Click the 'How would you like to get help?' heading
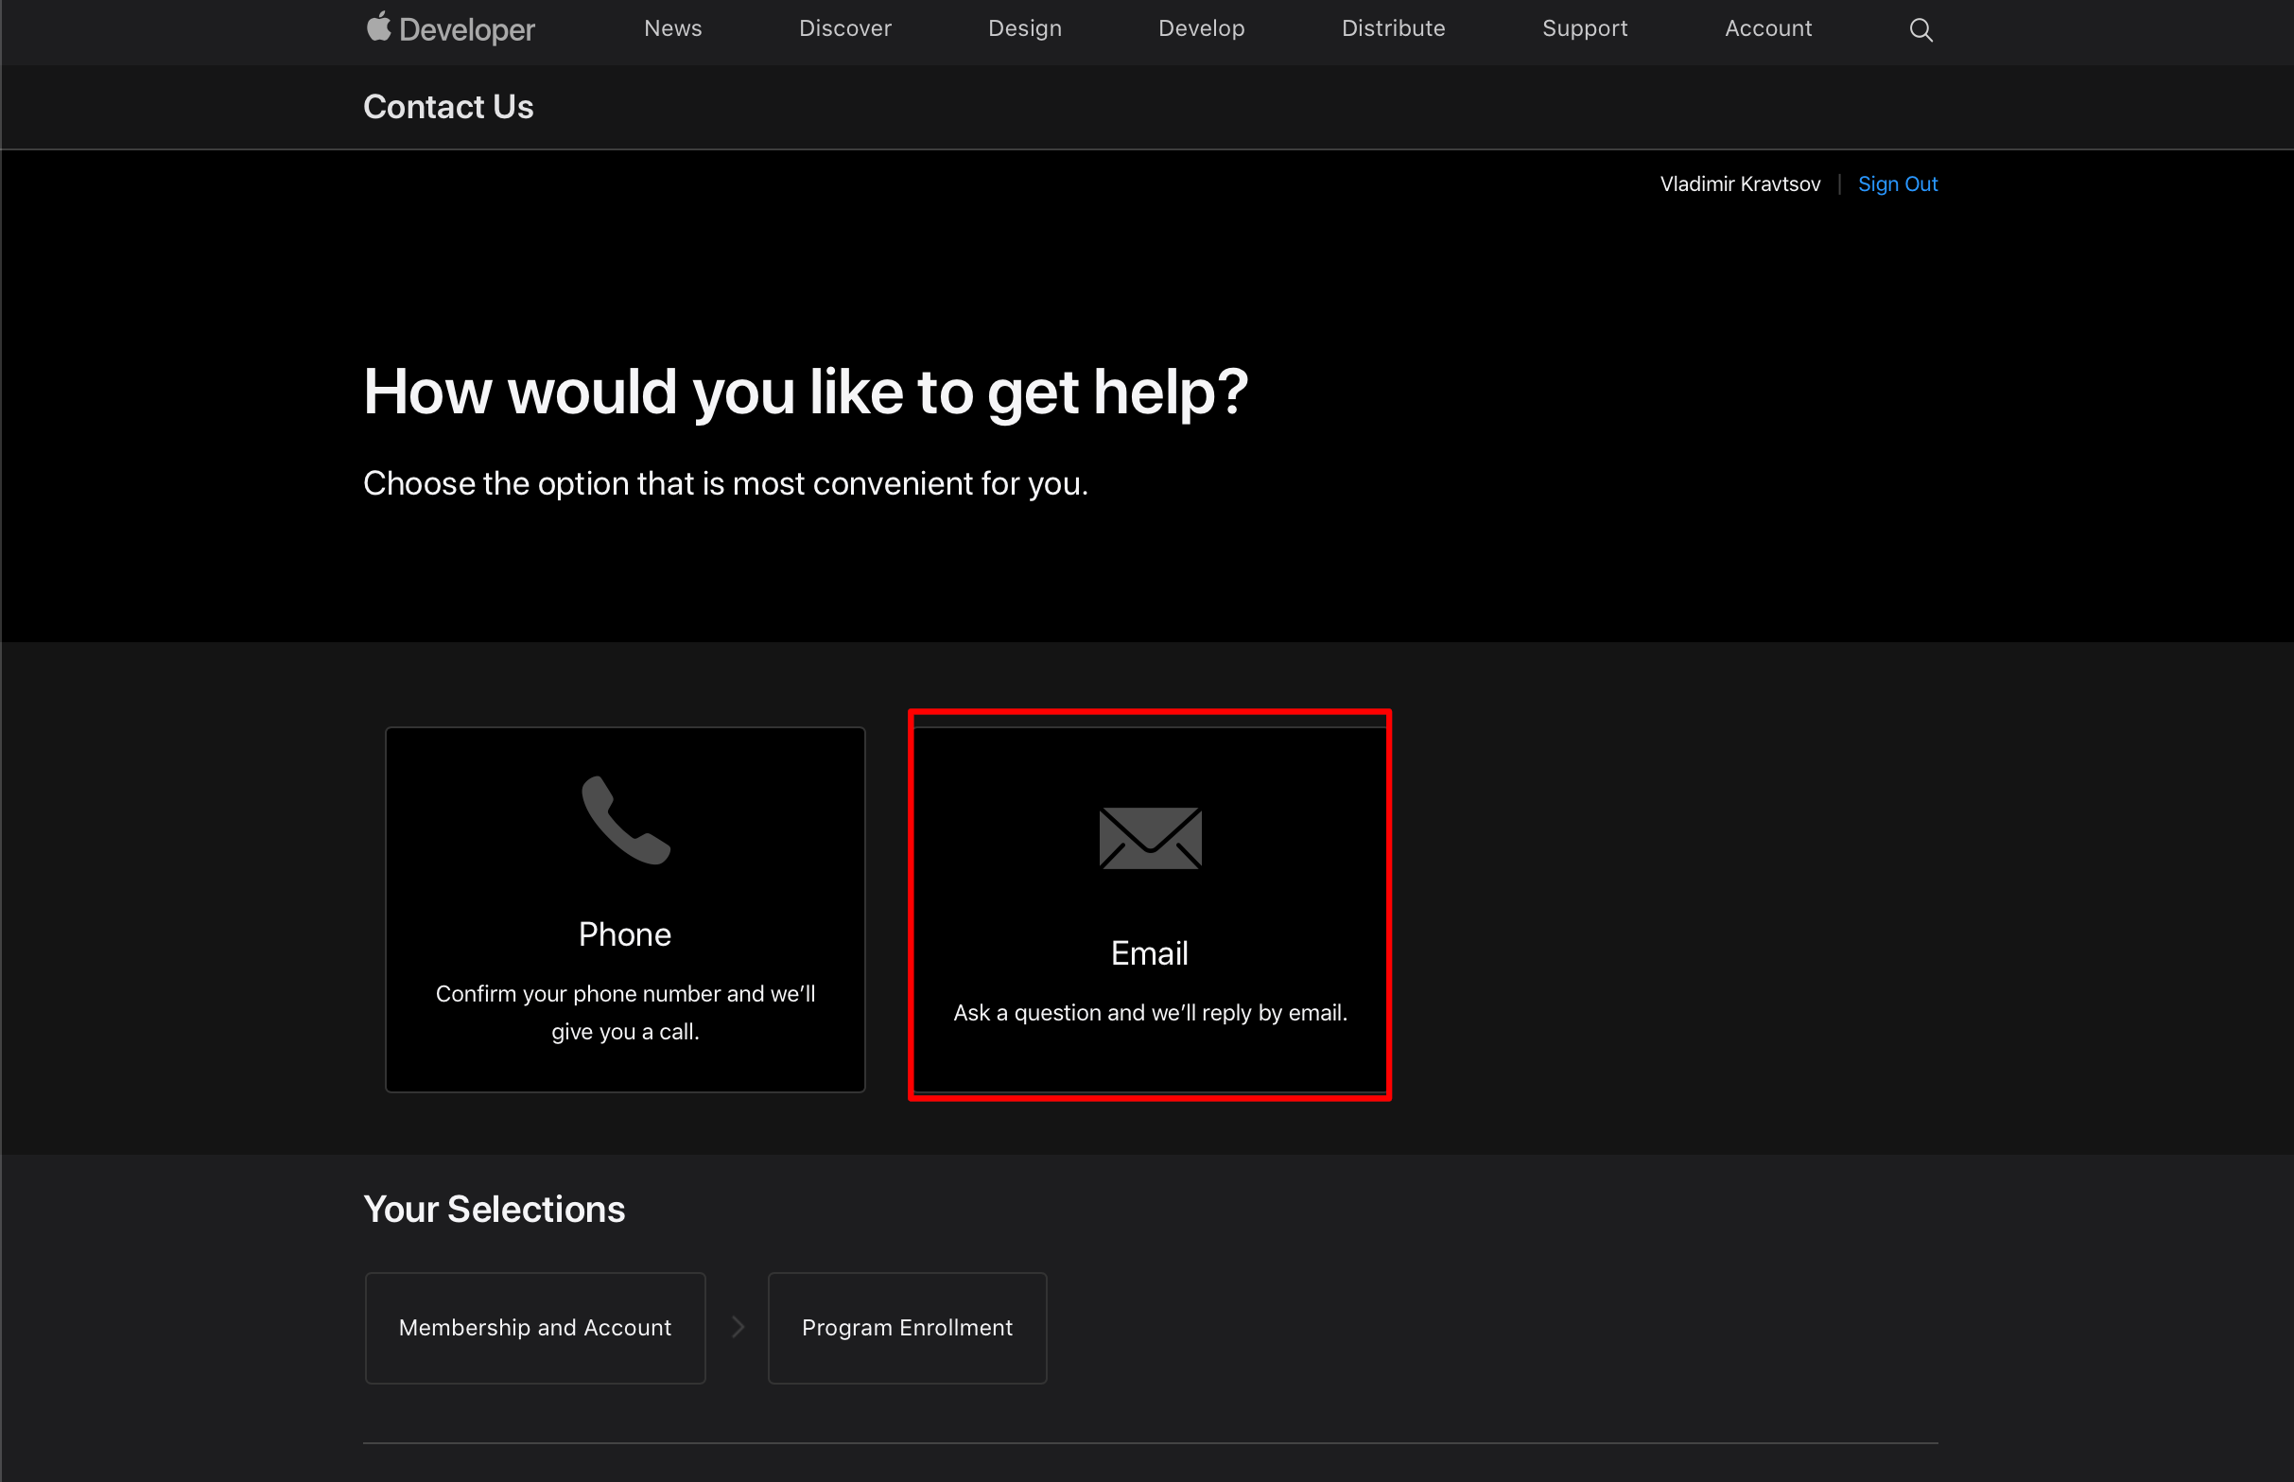This screenshot has width=2294, height=1482. tap(806, 392)
